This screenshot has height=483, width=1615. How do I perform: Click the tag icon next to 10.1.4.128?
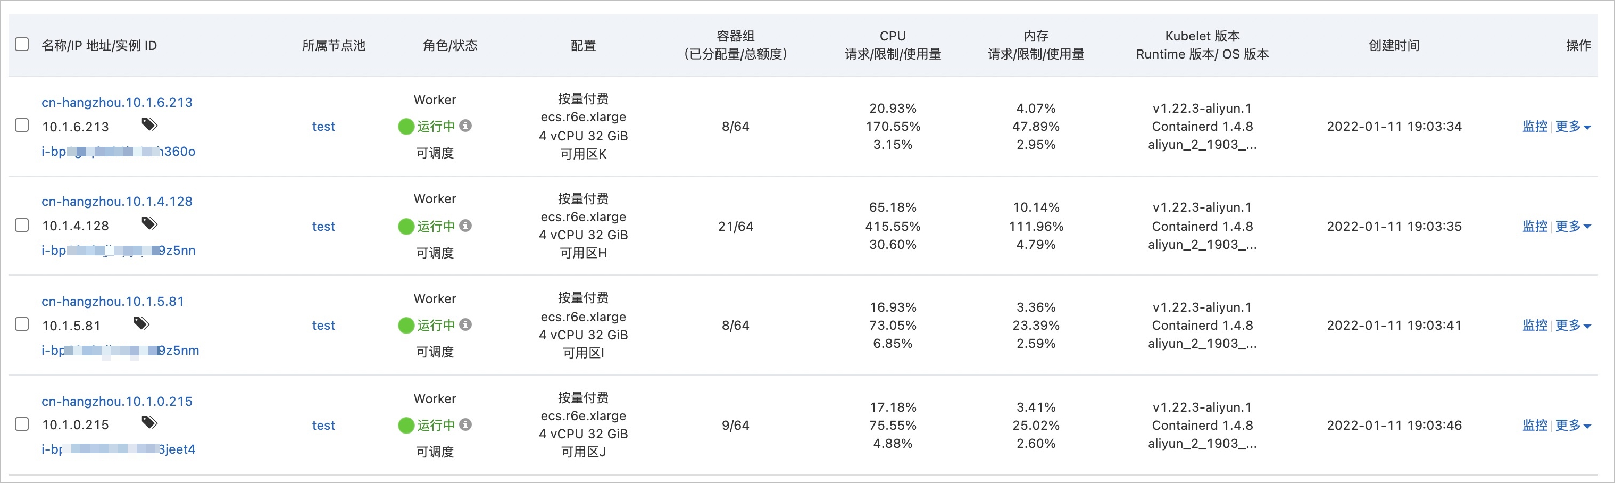150,224
